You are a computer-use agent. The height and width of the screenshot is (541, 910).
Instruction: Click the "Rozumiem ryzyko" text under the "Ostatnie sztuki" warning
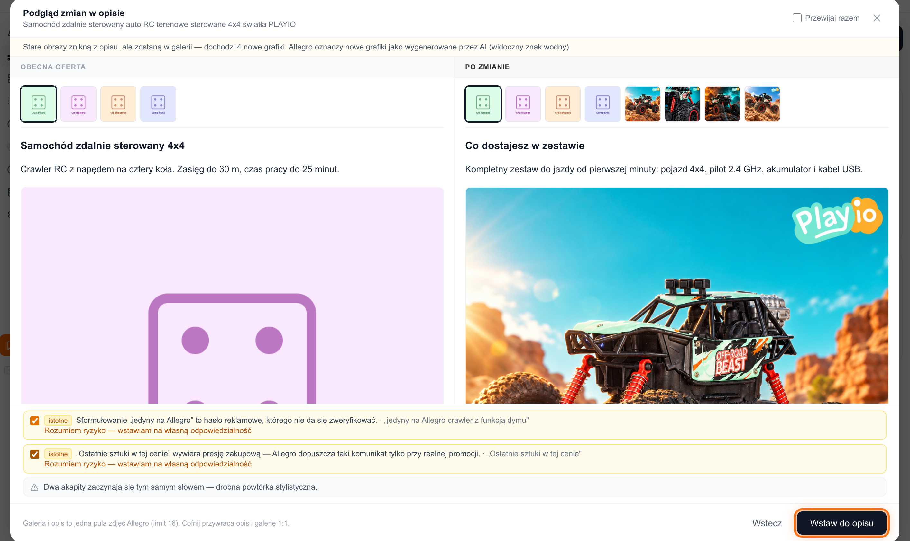(x=147, y=464)
